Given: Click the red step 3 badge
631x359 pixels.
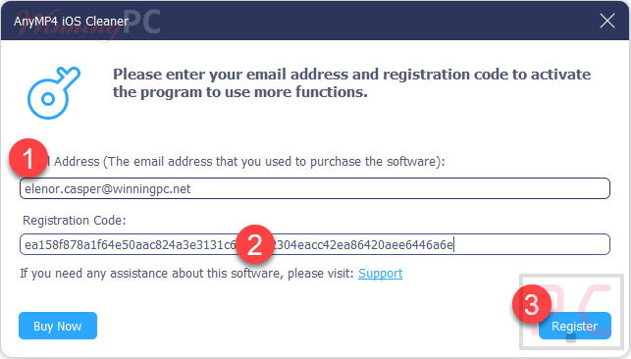Looking at the screenshot, I should [x=532, y=304].
